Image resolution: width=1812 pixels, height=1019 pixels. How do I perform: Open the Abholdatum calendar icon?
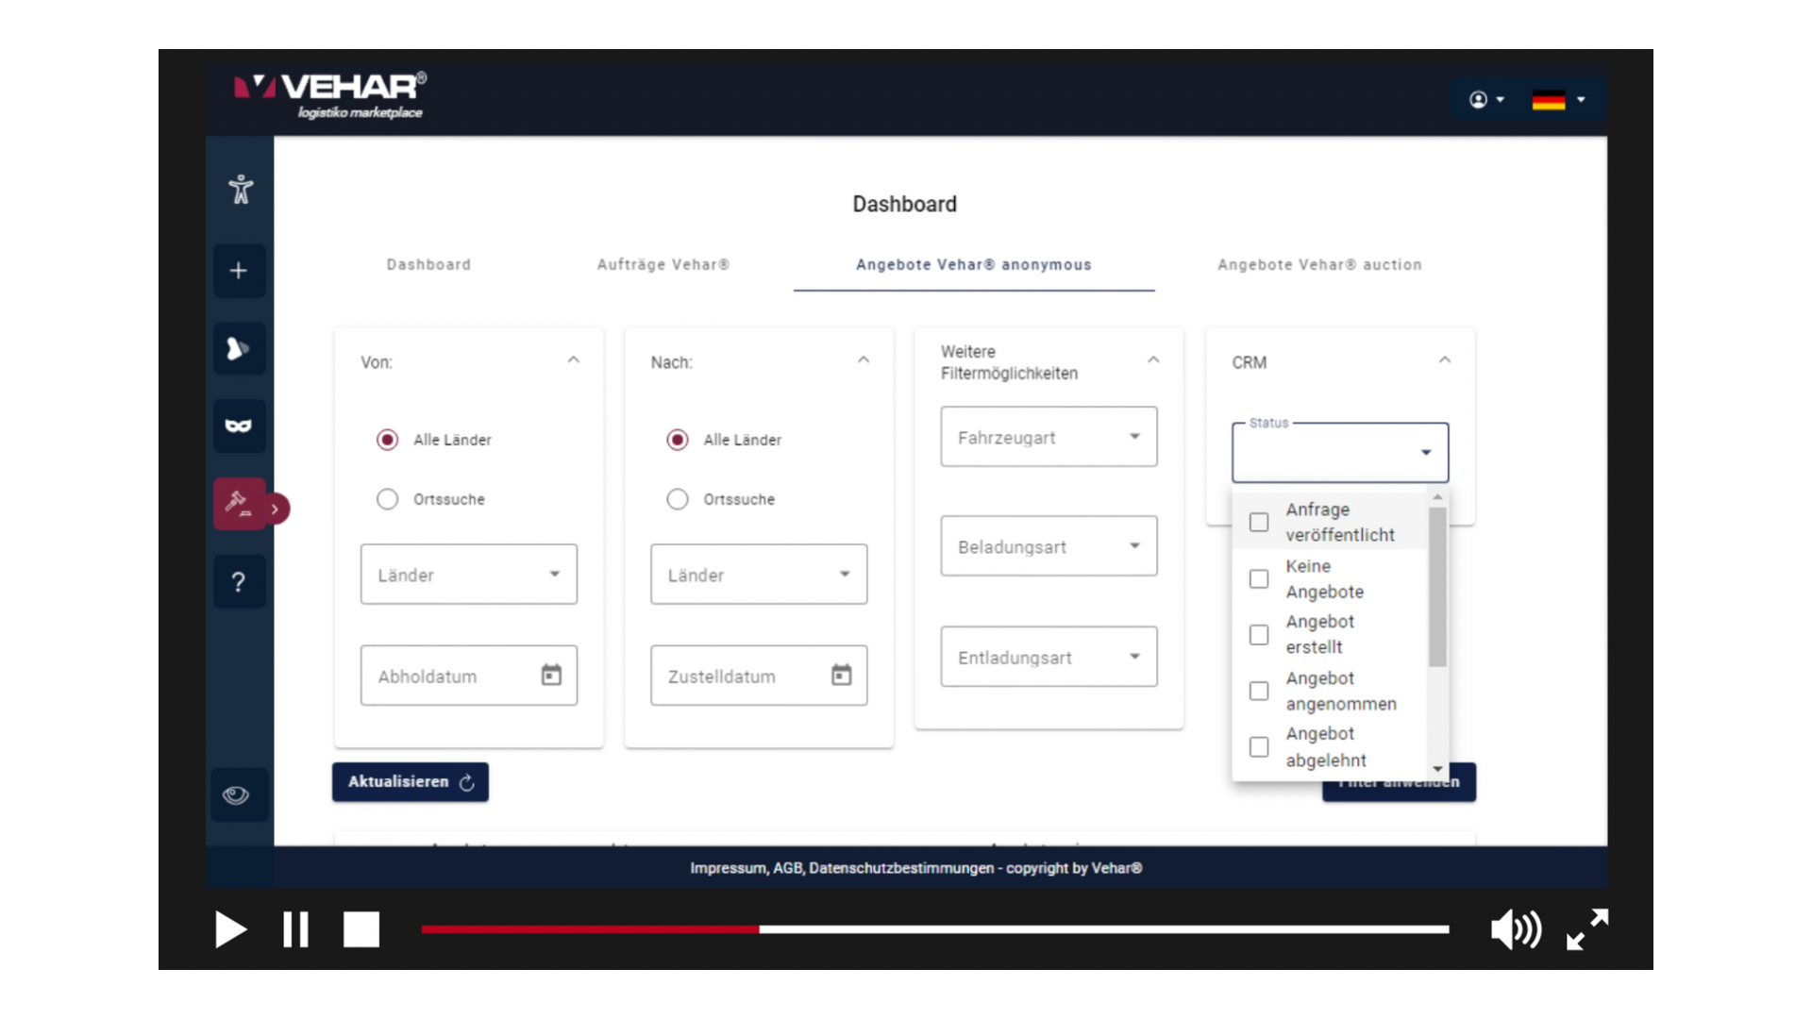click(x=551, y=676)
